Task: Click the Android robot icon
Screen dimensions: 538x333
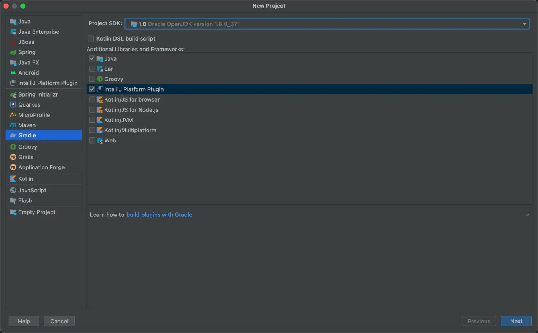Action: 13,73
